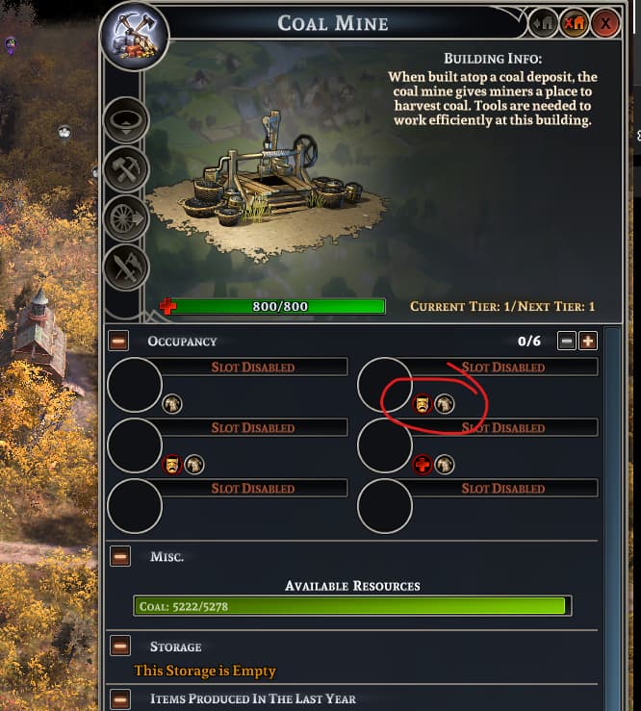Collapse the Misc. section
The height and width of the screenshot is (711, 641).
(x=120, y=556)
